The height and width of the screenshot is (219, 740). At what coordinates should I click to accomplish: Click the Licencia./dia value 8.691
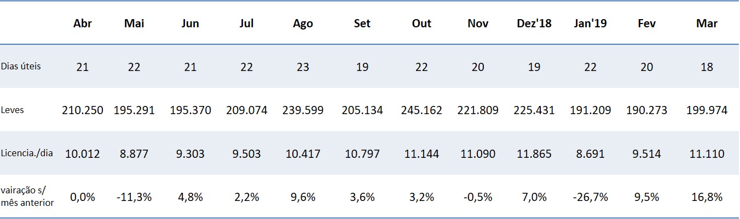point(591,154)
